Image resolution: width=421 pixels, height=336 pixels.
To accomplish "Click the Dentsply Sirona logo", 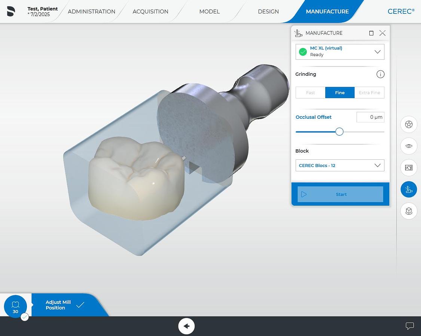I will pos(11,11).
